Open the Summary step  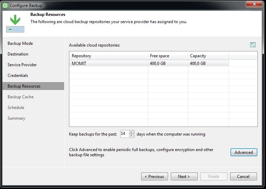[16, 118]
